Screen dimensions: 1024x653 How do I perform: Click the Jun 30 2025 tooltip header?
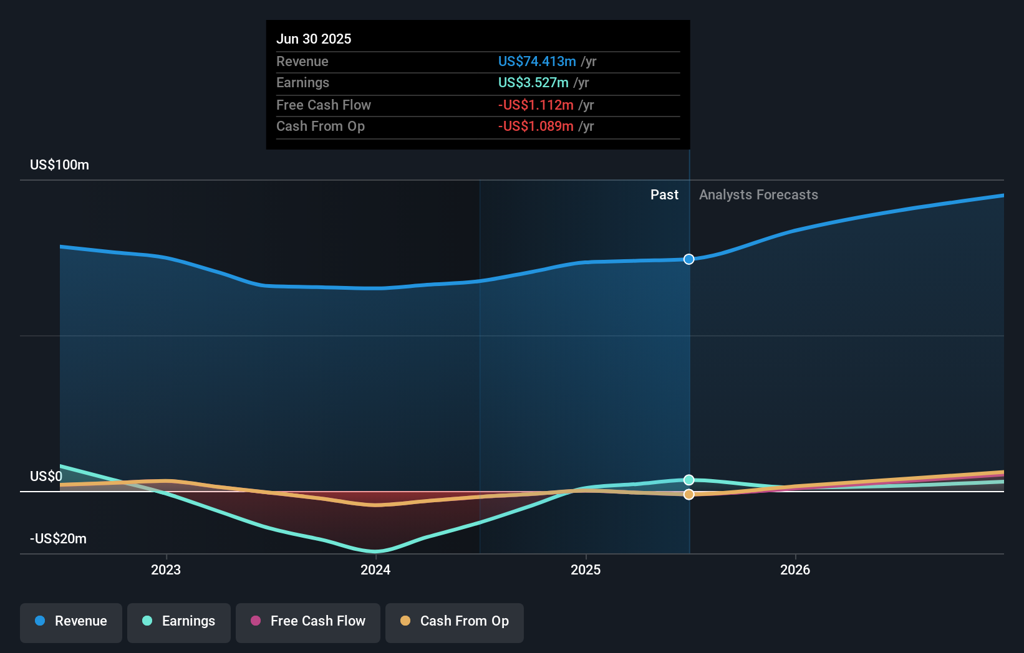click(x=314, y=39)
